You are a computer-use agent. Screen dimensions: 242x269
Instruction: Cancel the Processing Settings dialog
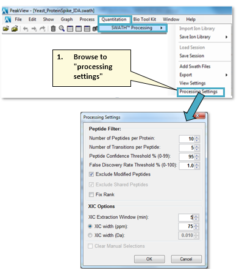point(186,259)
